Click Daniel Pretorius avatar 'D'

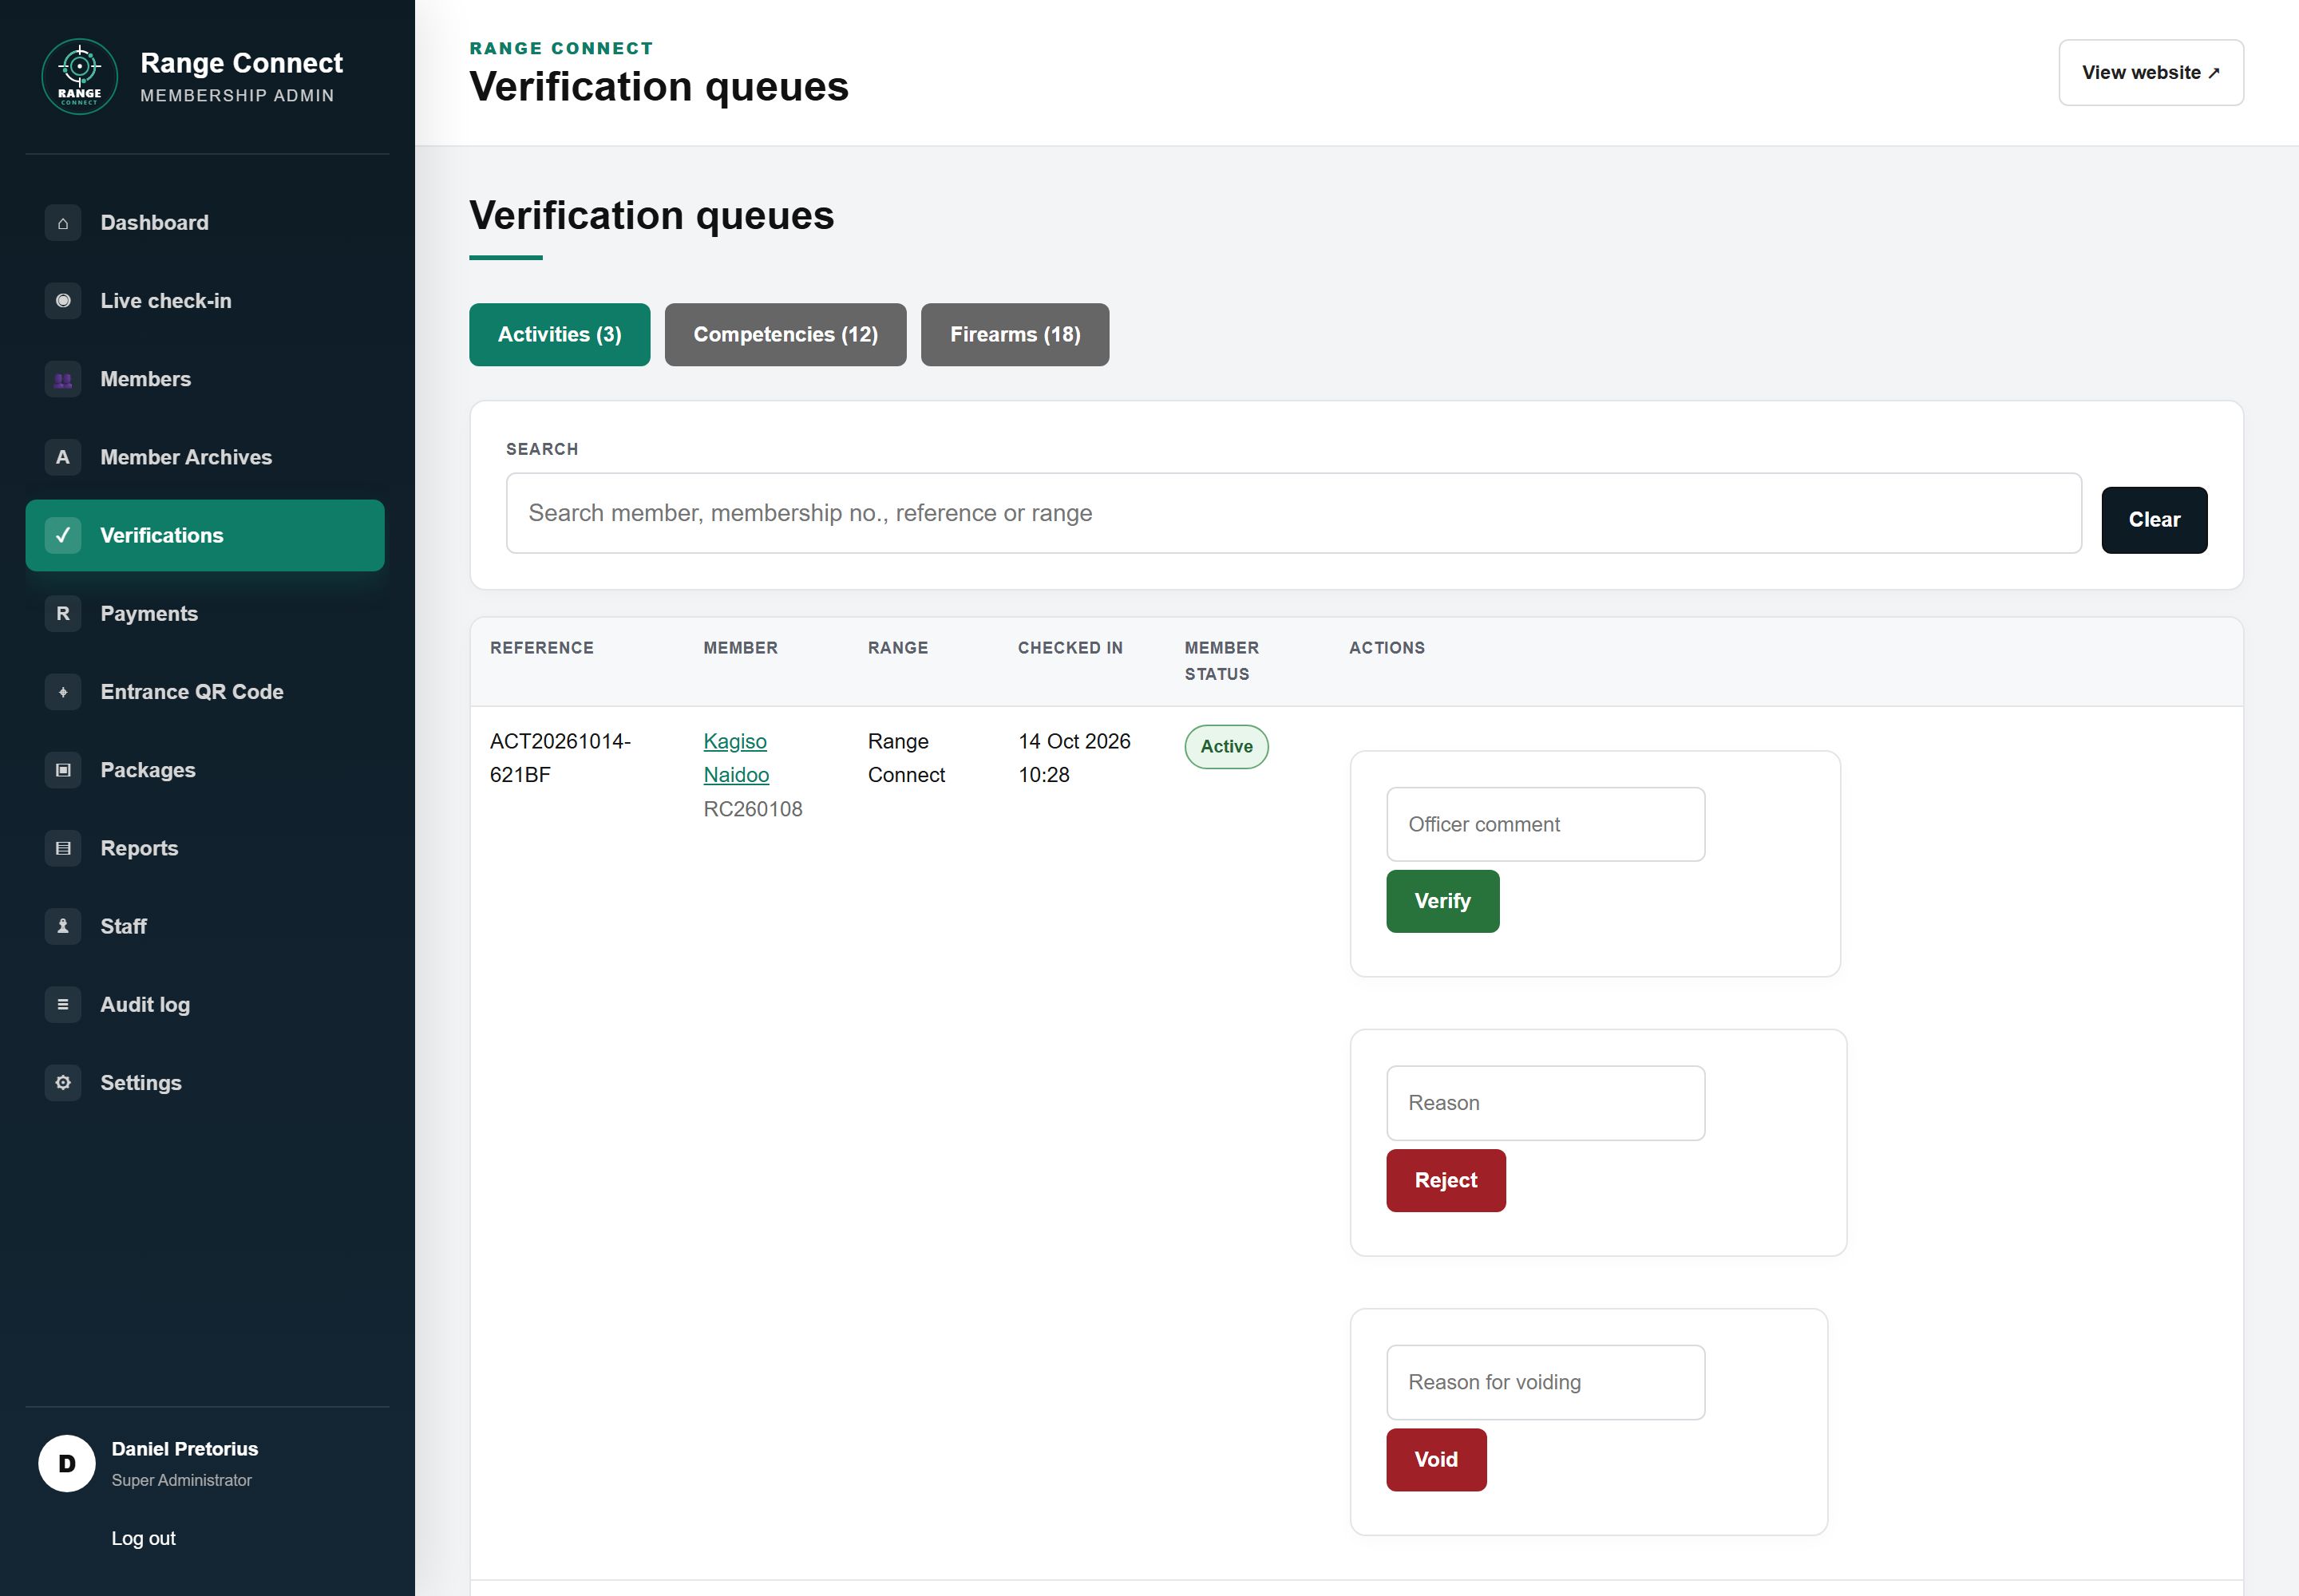pos(67,1463)
